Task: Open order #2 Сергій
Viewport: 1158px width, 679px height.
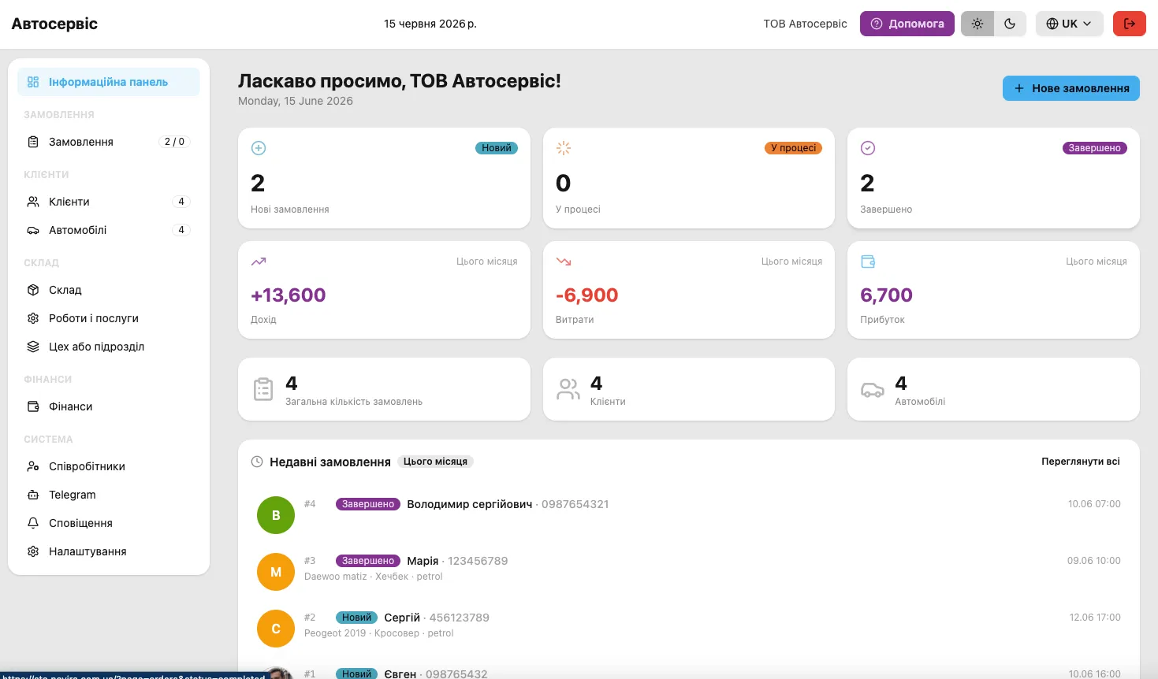Action: [x=689, y=629]
